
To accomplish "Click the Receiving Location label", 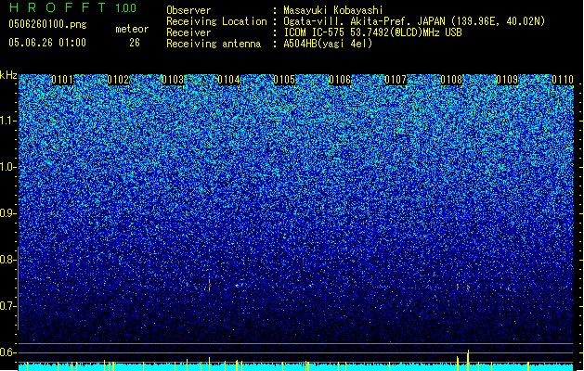I will tap(216, 21).
